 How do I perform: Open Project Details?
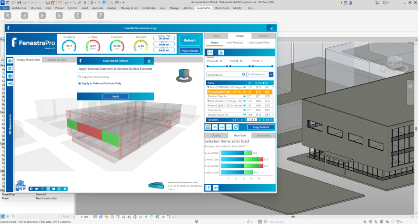[x=189, y=51]
